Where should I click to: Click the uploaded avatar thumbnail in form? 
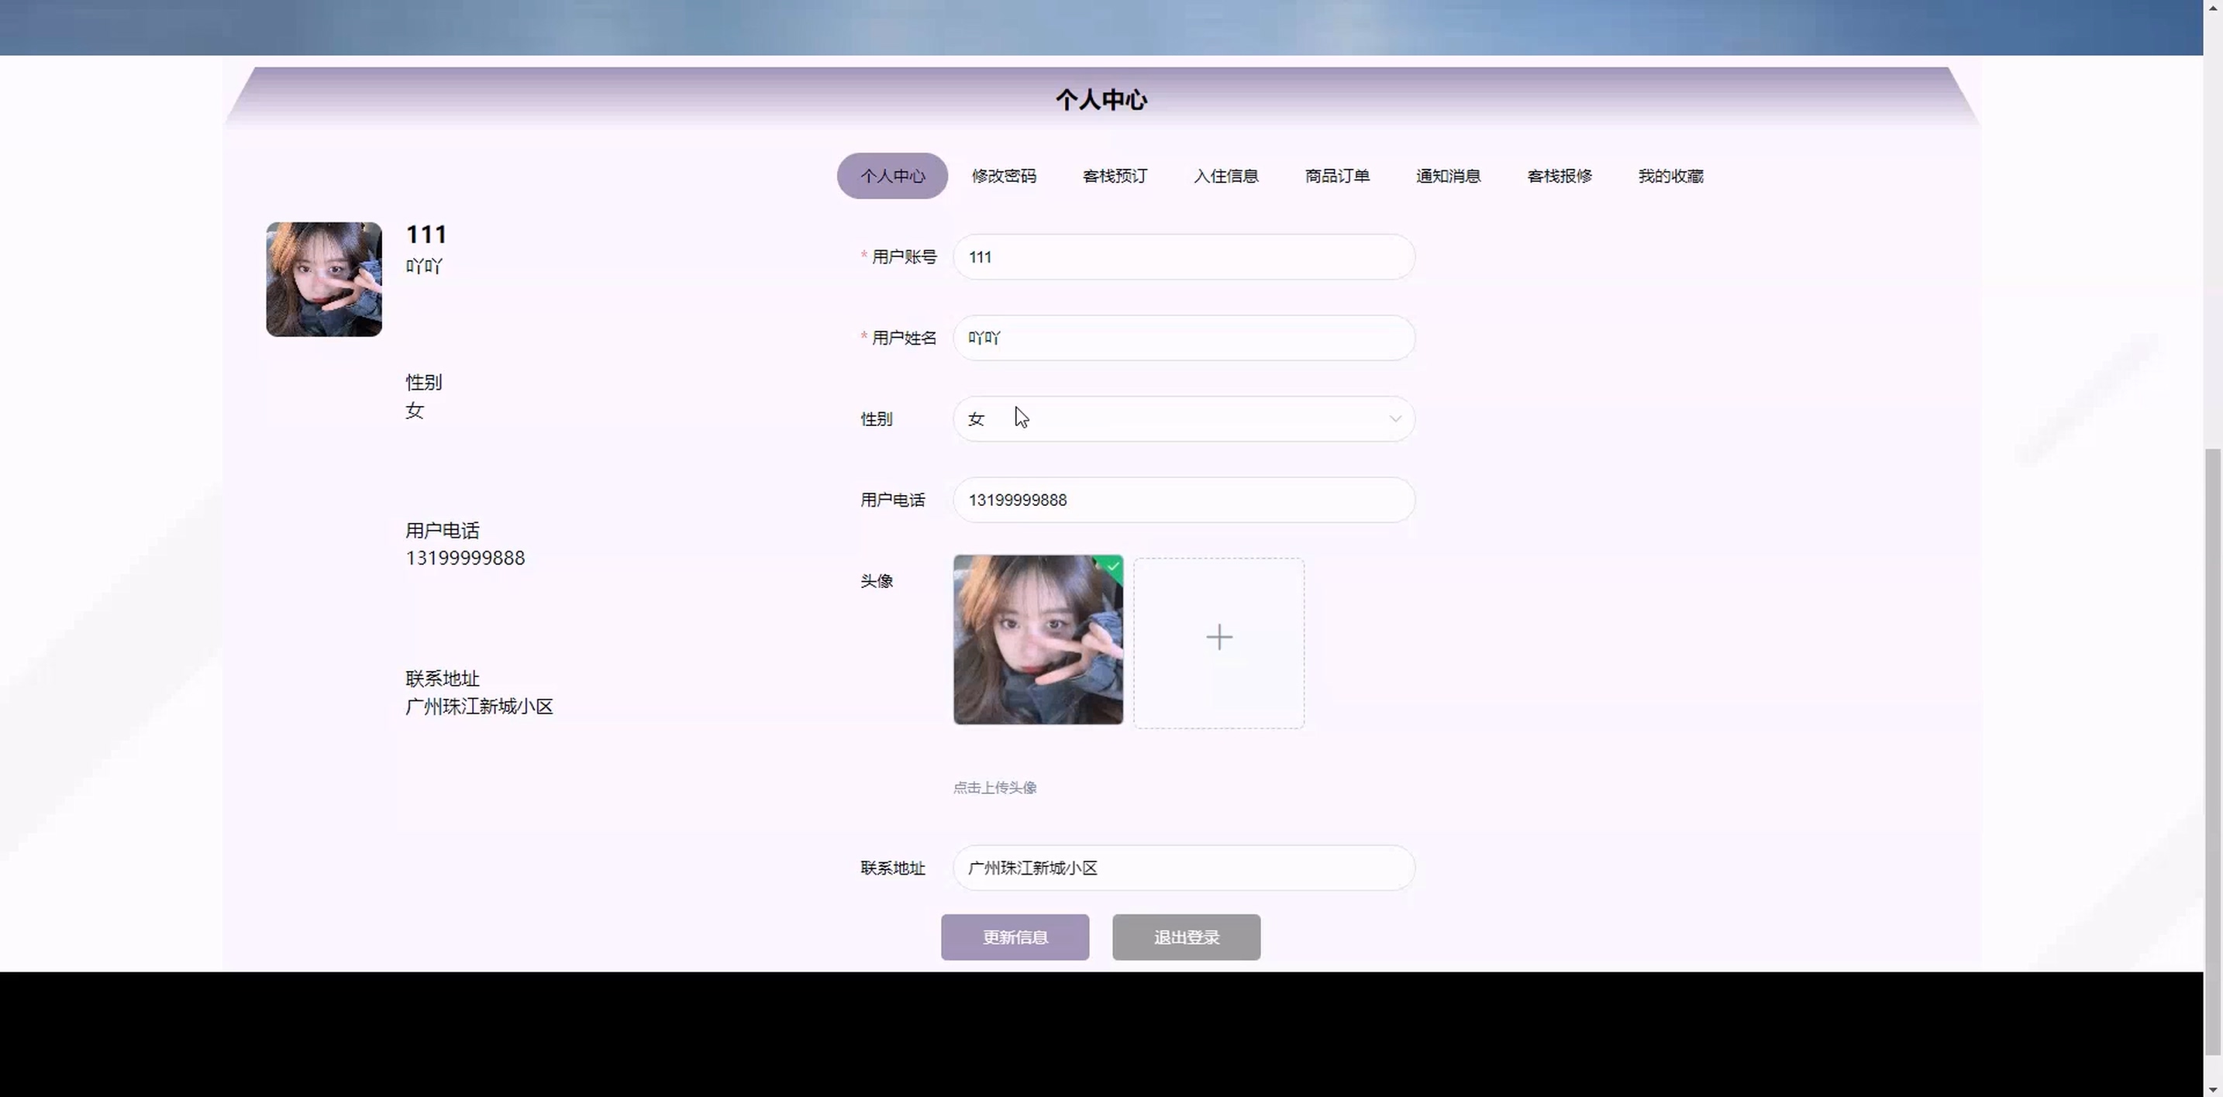(x=1037, y=640)
